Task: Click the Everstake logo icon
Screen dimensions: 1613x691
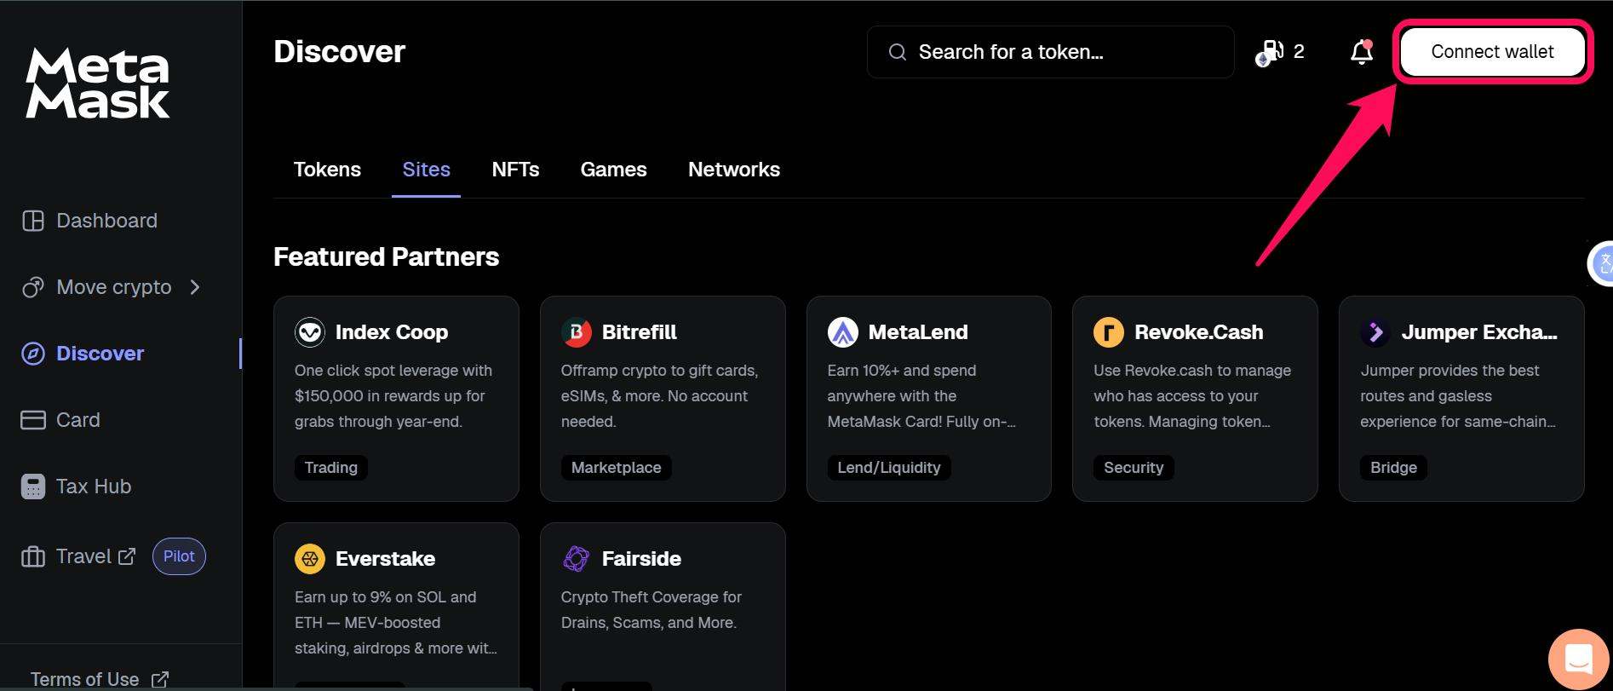Action: pyautogui.click(x=309, y=559)
